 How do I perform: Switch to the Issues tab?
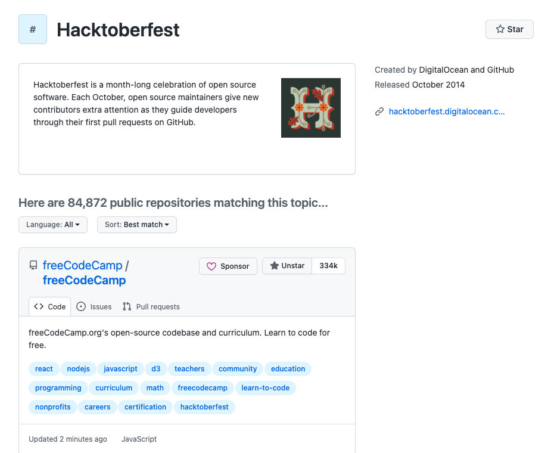(x=94, y=307)
